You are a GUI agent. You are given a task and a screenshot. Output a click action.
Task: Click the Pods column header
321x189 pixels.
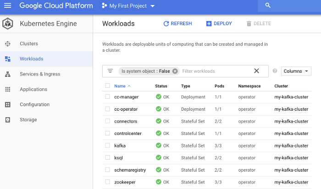click(219, 86)
